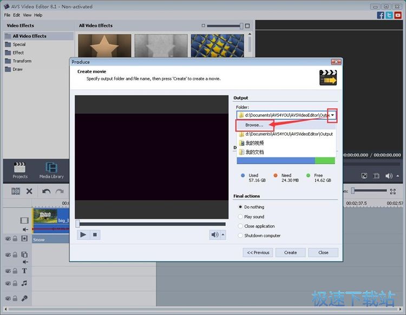Click the Create button
The image size is (406, 315).
(291, 253)
